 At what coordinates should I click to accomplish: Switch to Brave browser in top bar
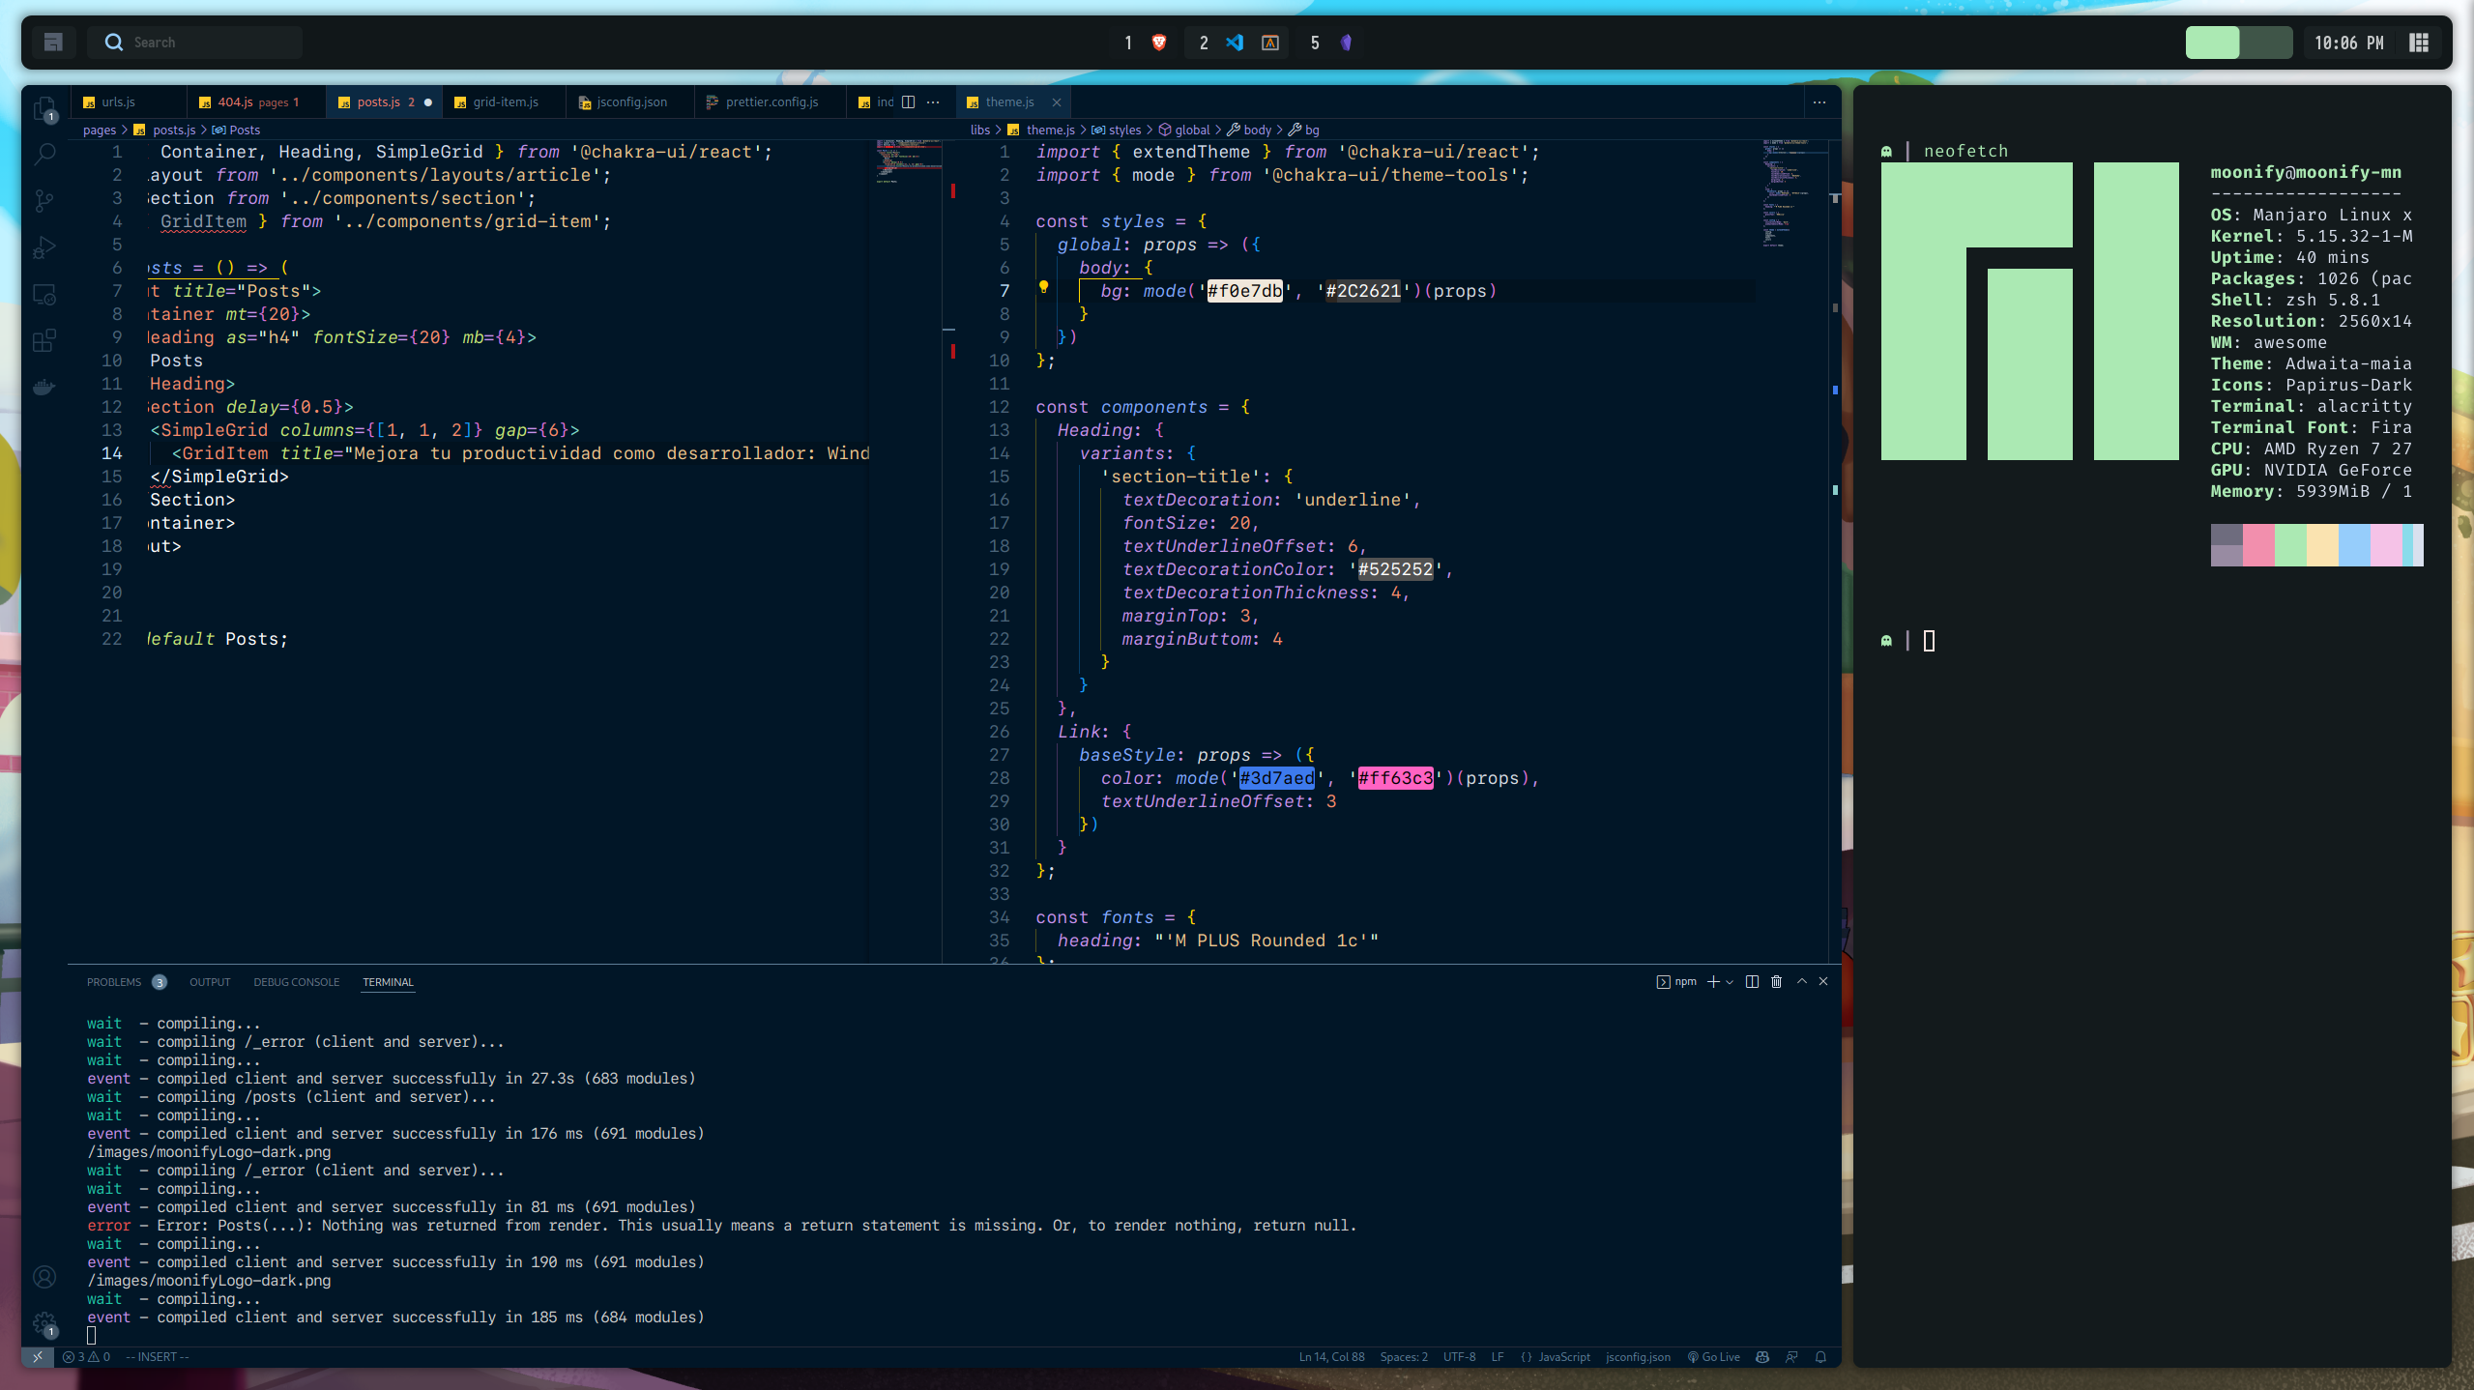1159,43
